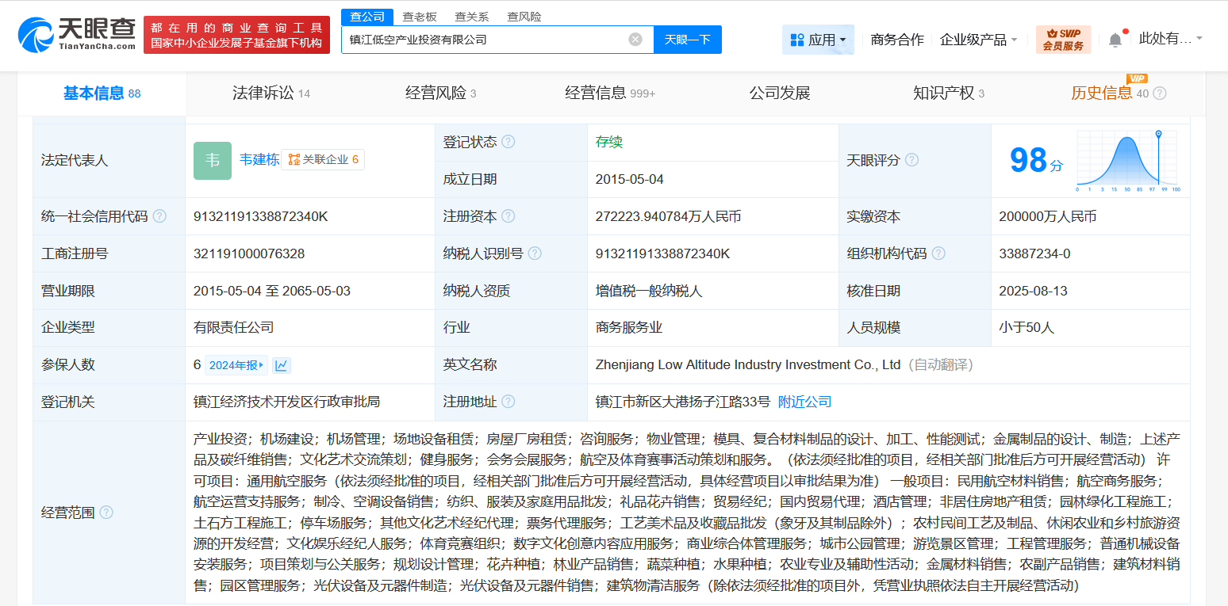Image resolution: width=1228 pixels, height=606 pixels.
Task: Open legal representative 韦建栋 link
Action: (259, 159)
